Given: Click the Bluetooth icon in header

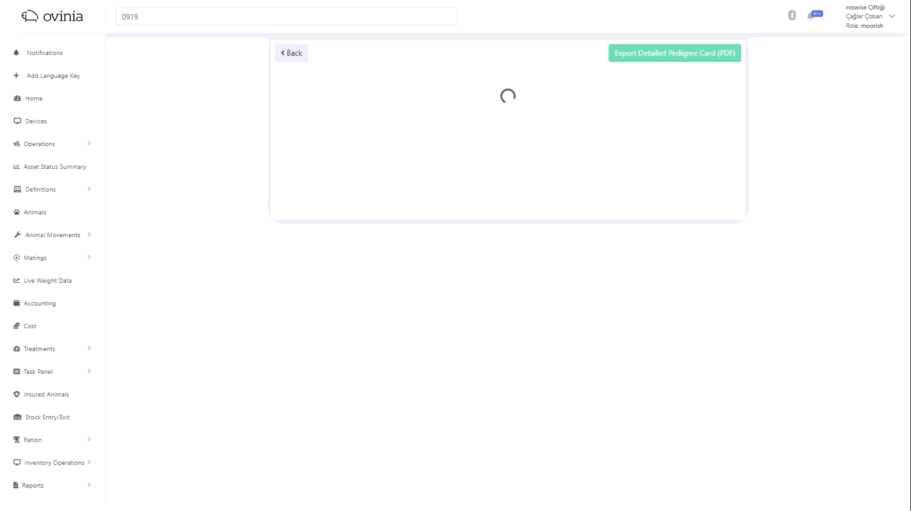Looking at the screenshot, I should (791, 16).
